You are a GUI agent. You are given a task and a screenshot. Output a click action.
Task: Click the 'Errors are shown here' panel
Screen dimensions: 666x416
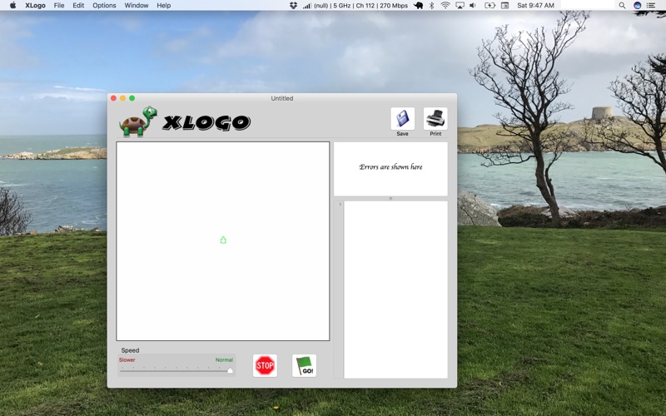coord(390,169)
